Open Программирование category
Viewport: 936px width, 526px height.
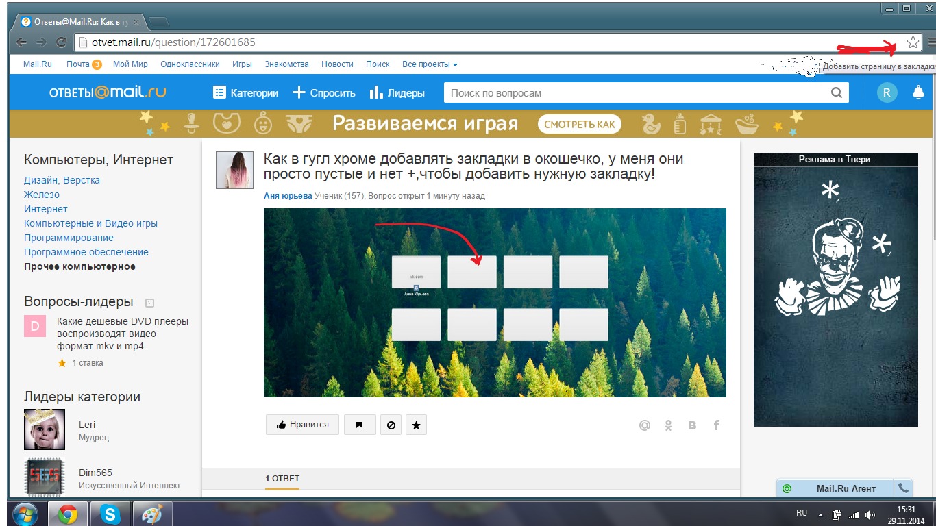(69, 238)
